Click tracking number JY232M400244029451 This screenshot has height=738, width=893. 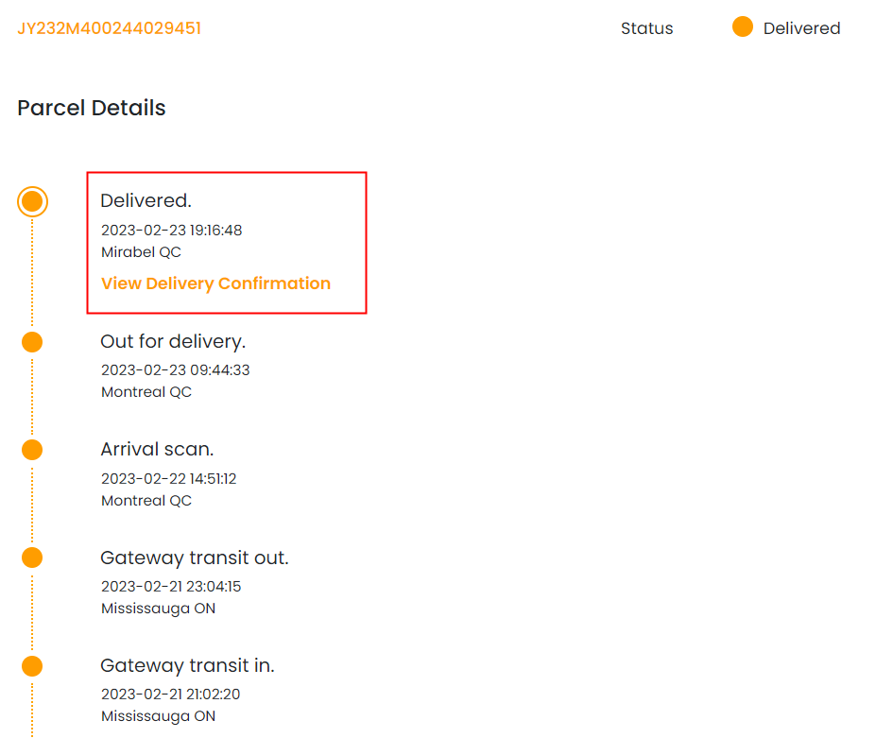pos(110,28)
